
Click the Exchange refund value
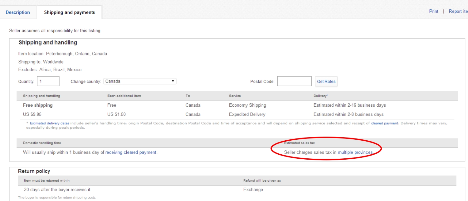pos(253,189)
